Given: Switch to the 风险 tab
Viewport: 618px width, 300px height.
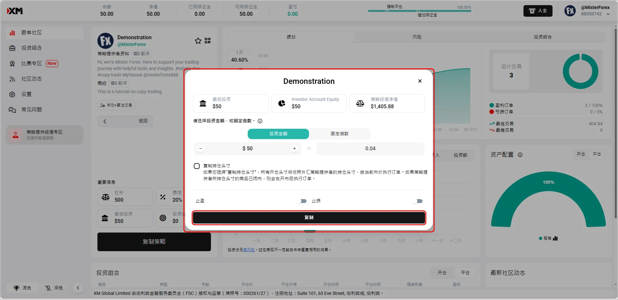Looking at the screenshot, I should coord(417,37).
